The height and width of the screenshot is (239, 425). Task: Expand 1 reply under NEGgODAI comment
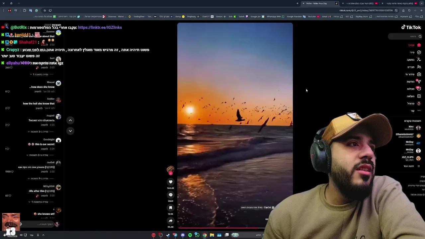tap(40, 202)
